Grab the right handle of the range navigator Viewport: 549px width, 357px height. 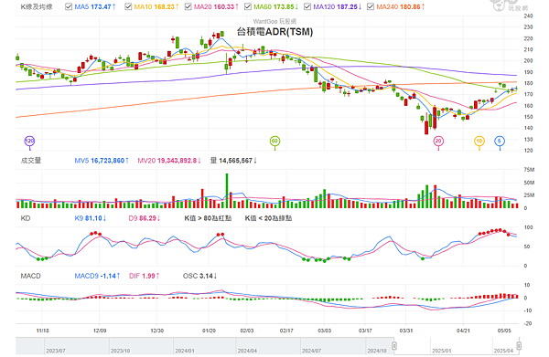(519, 346)
